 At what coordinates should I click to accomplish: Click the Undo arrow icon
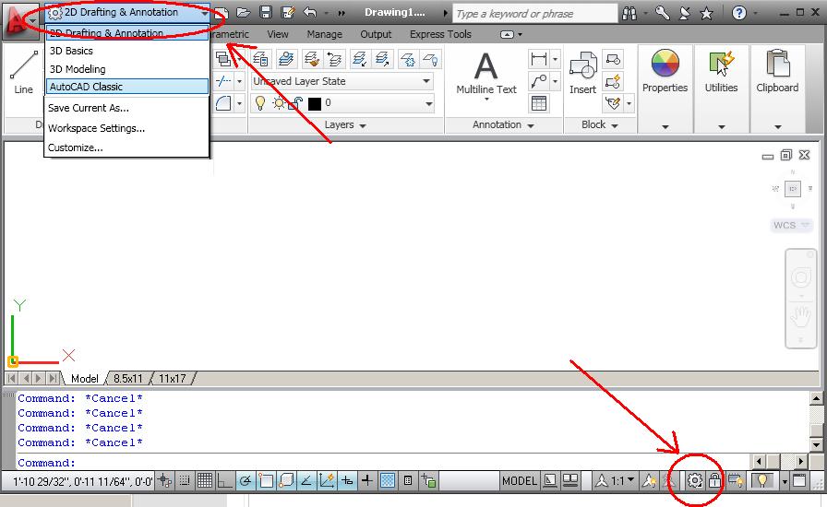pyautogui.click(x=310, y=13)
